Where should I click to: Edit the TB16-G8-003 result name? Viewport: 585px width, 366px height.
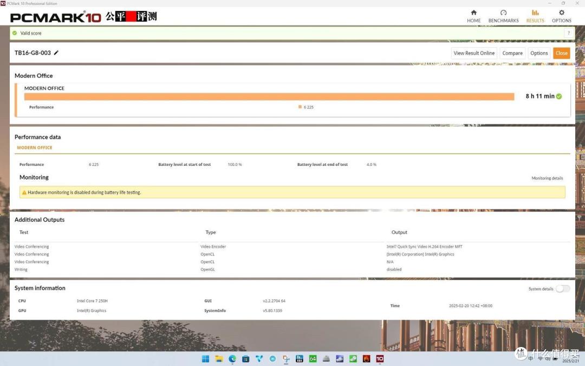[x=56, y=53]
